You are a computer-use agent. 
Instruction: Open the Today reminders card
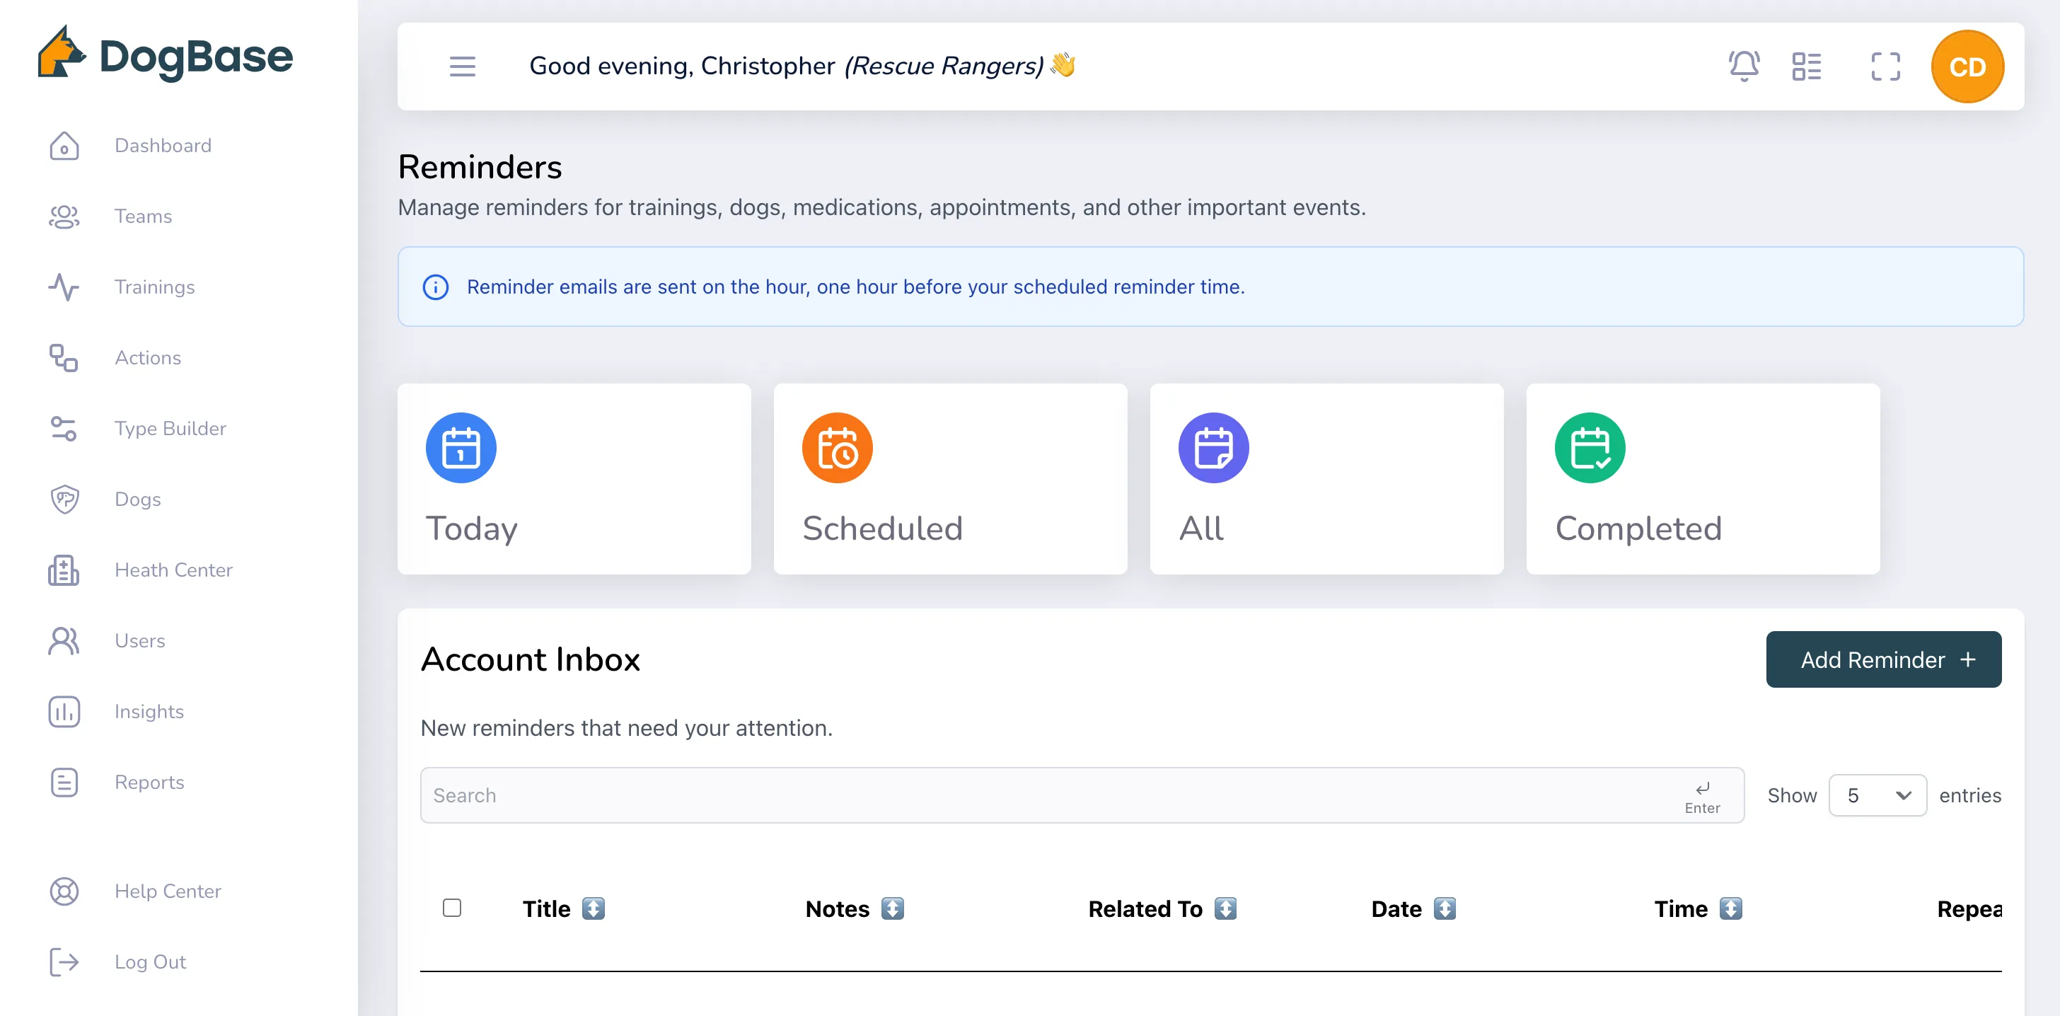pos(574,478)
